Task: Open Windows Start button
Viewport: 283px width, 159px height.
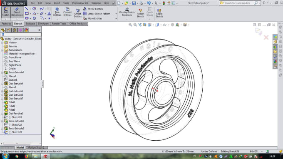Action: 5,156
